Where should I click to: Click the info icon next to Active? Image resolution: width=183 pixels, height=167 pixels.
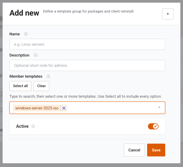pos(33,126)
